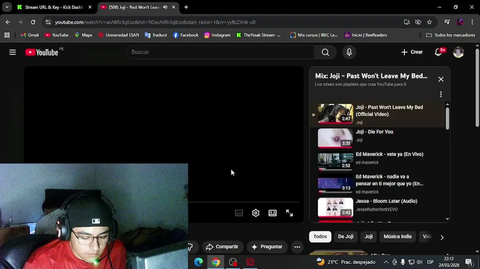This screenshot has height=269, width=480.
Task: Click the install/cast icon in the address bar
Action: [407, 22]
